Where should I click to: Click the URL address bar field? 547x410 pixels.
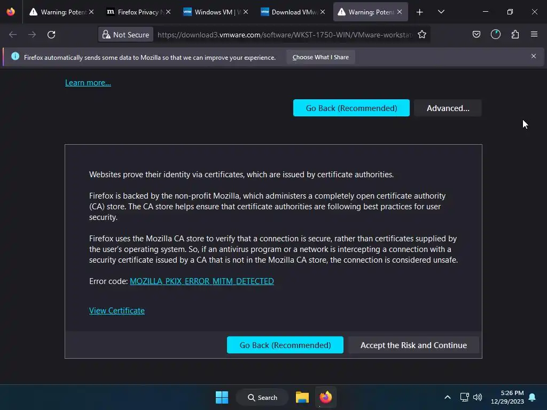[x=284, y=35]
